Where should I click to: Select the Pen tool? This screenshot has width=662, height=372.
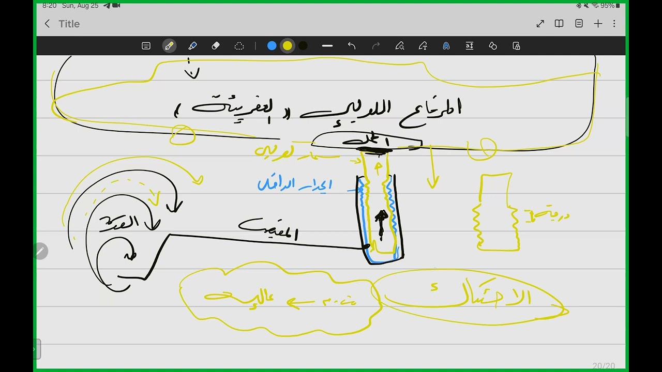click(169, 46)
